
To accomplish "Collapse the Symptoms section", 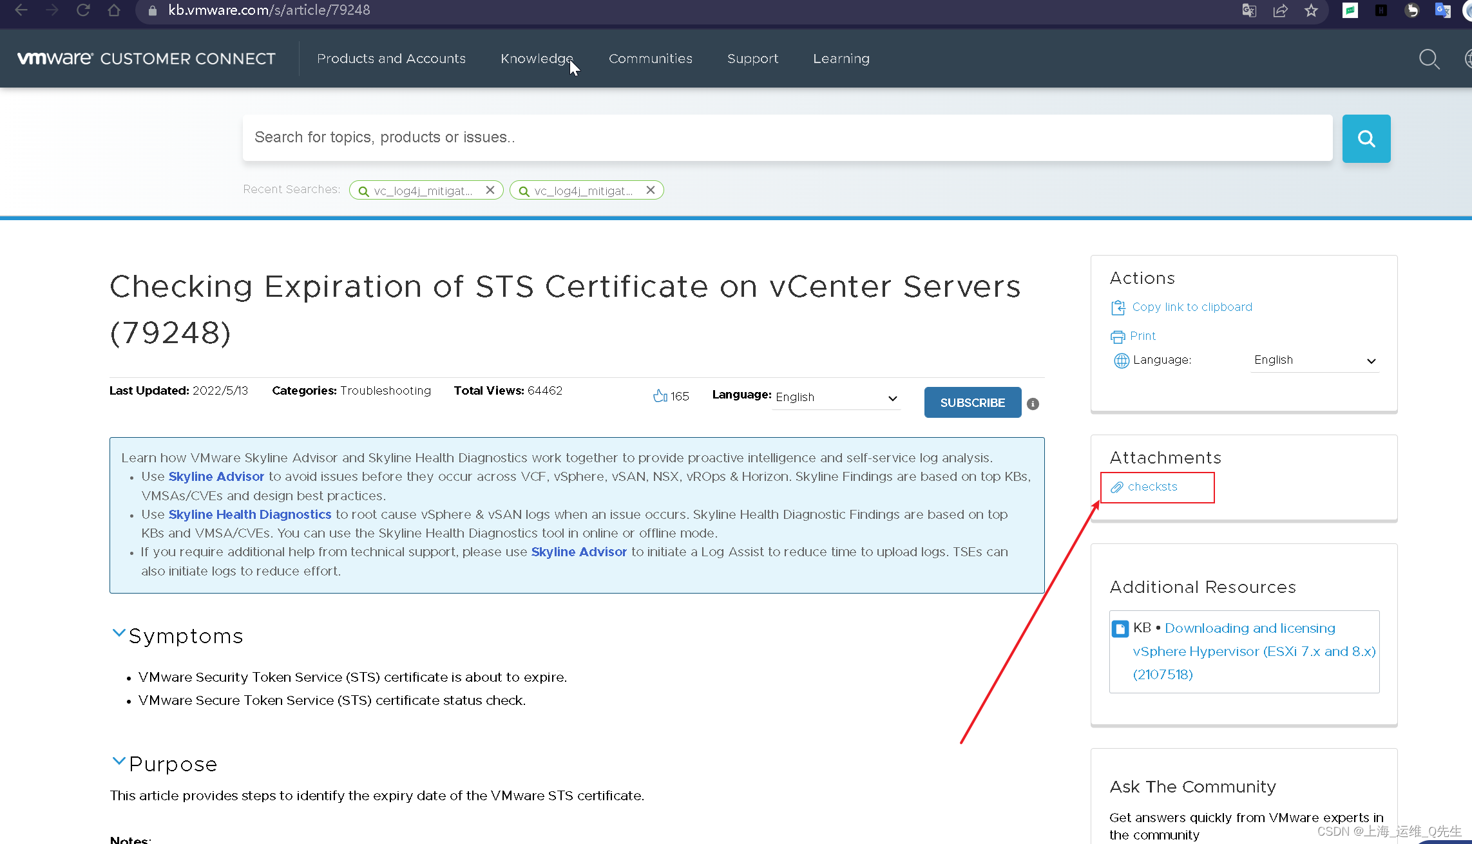I will tap(119, 633).
